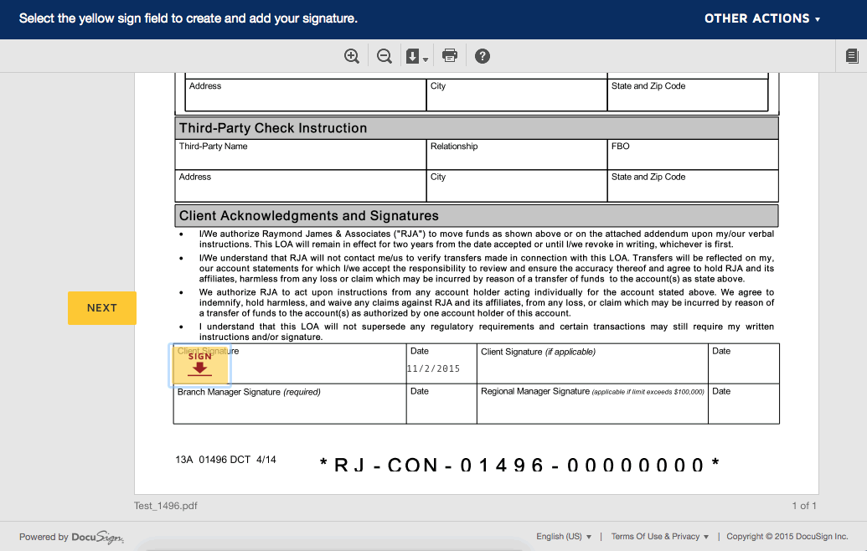The width and height of the screenshot is (867, 551).
Task: Open Help via the question mark icon
Action: click(483, 55)
